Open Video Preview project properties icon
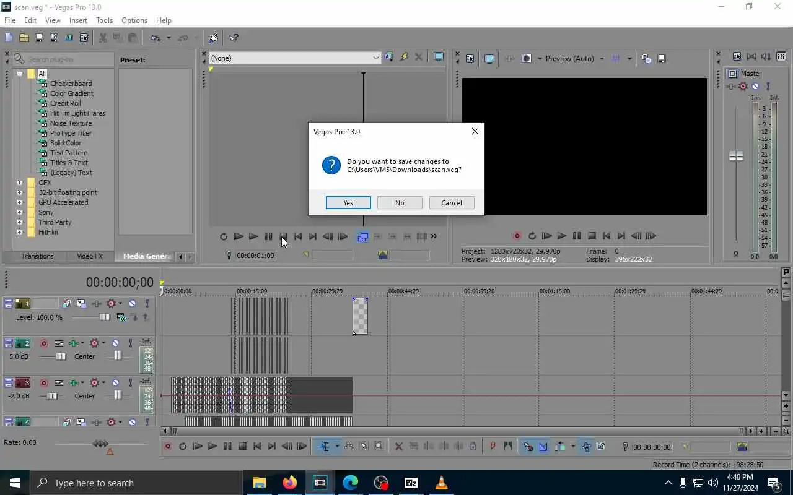Screen dimensions: 793x495 [470, 59]
